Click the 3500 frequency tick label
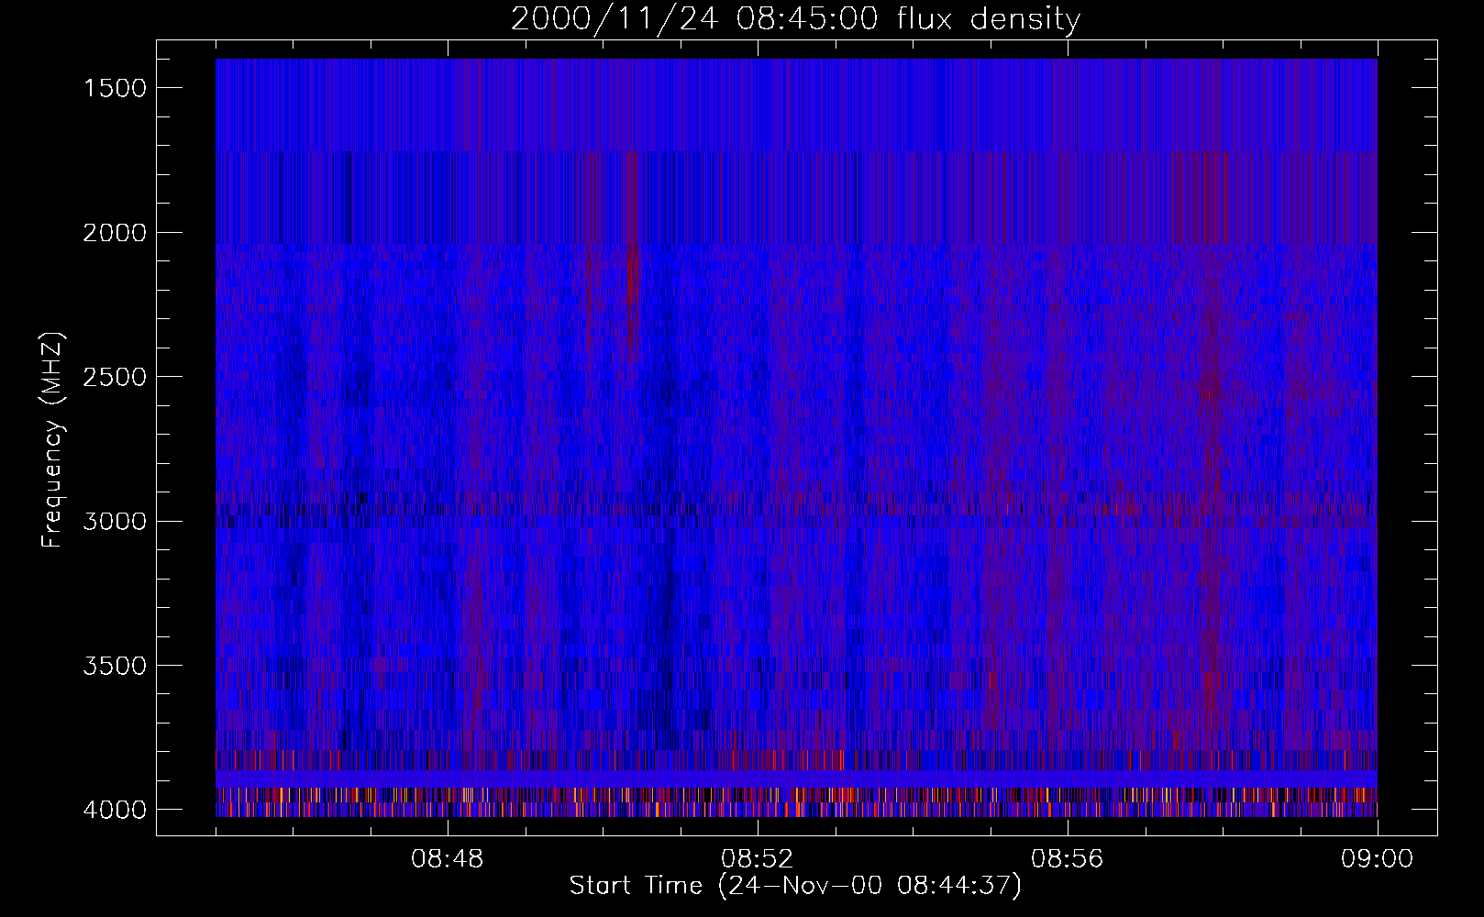The image size is (1484, 917). pyautogui.click(x=115, y=666)
